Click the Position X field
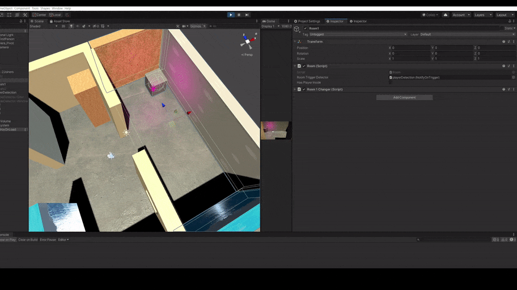 [x=411, y=47]
